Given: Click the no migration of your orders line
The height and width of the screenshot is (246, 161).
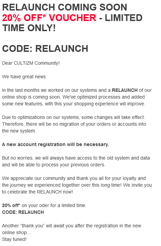Looking at the screenshot, I should [x=74, y=124].
